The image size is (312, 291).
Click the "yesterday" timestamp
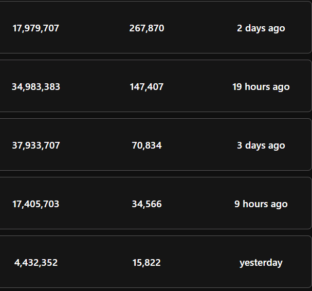tap(261, 263)
